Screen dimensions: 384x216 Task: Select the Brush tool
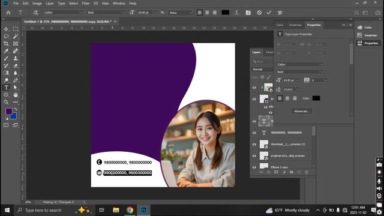click(x=6, y=58)
